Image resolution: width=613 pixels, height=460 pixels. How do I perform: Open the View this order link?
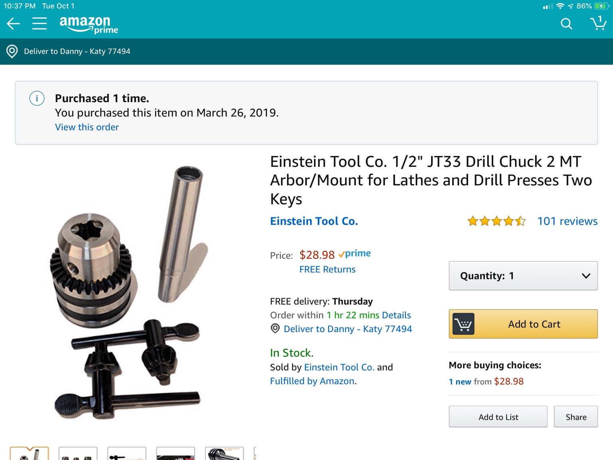pyautogui.click(x=87, y=127)
